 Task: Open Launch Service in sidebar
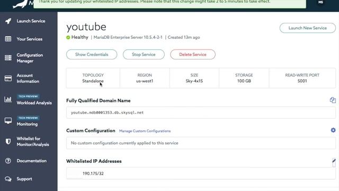31,21
